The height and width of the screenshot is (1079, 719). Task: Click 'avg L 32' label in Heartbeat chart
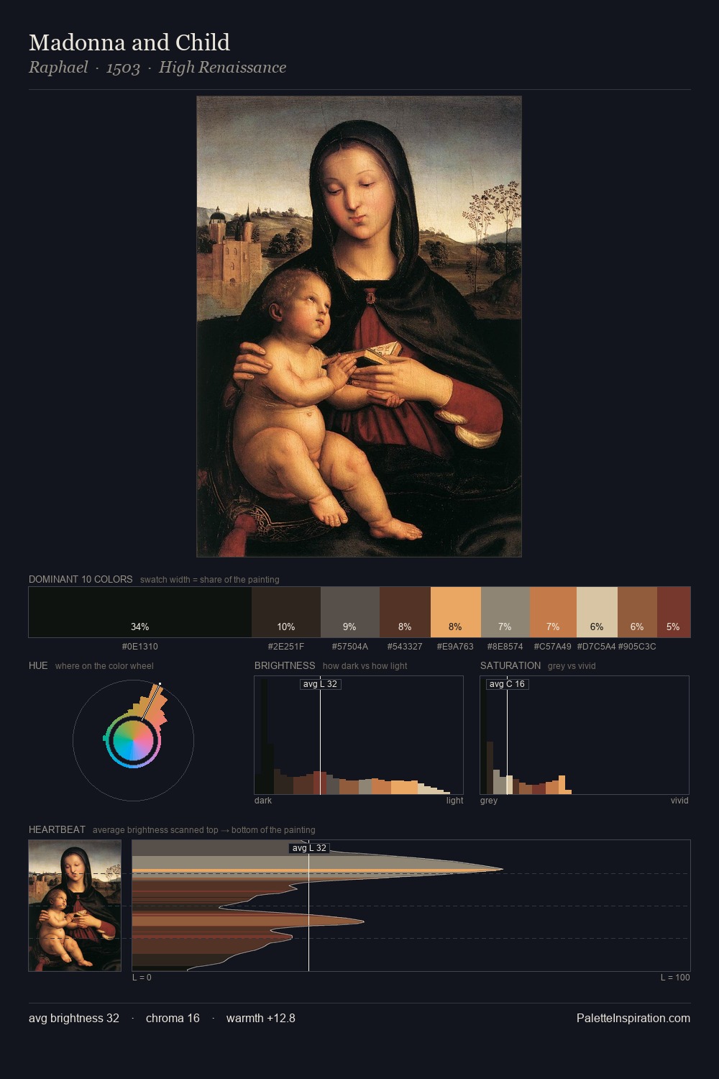[x=309, y=848]
